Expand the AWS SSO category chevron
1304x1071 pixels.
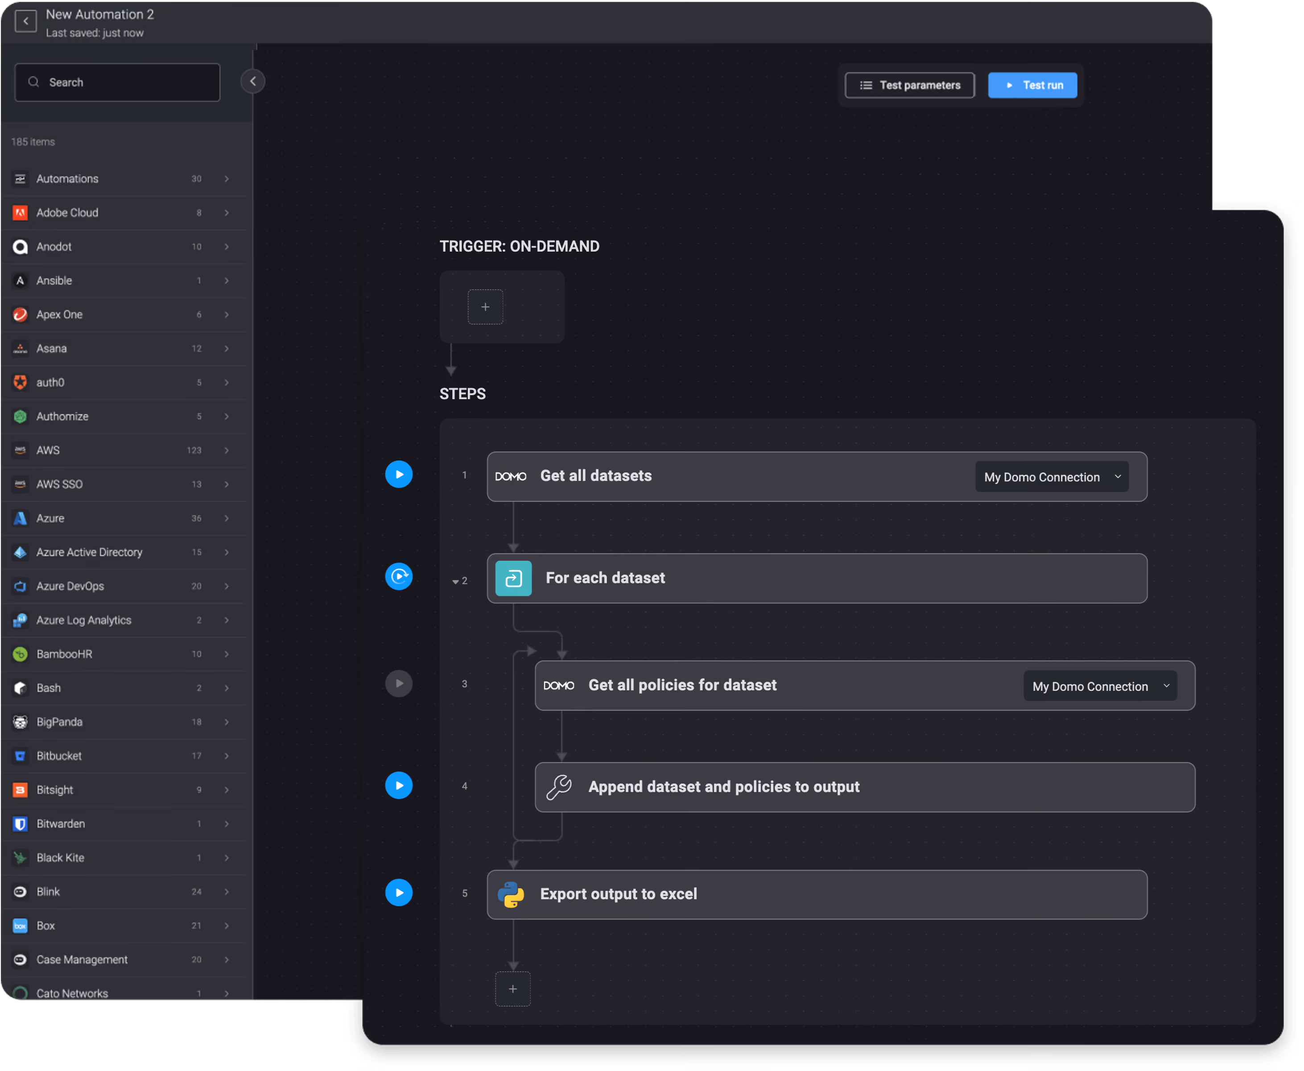coord(227,484)
